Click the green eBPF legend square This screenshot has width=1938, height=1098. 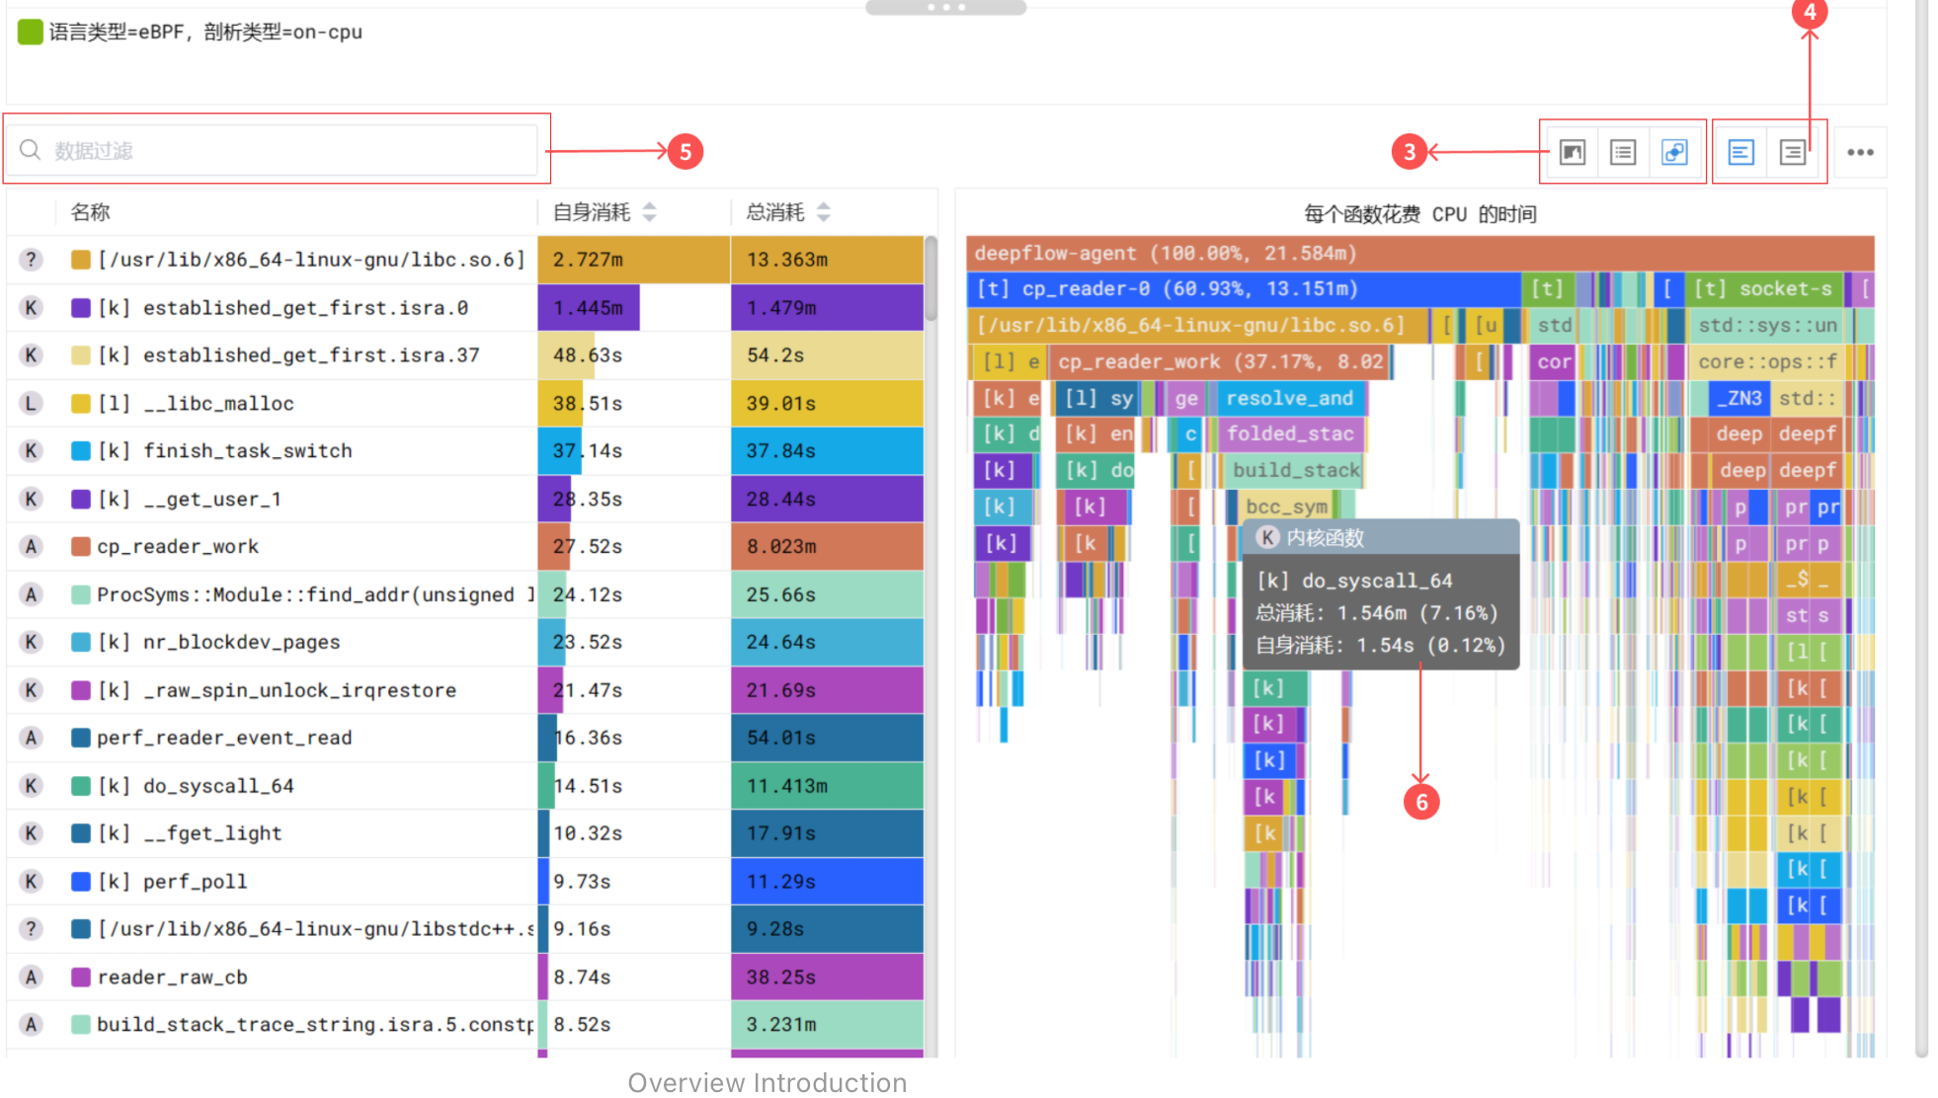pyautogui.click(x=31, y=32)
